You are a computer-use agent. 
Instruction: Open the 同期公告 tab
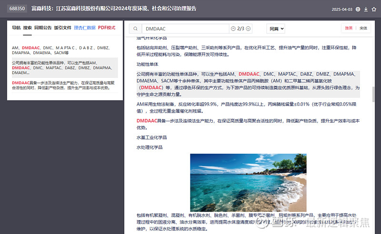(x=43, y=28)
